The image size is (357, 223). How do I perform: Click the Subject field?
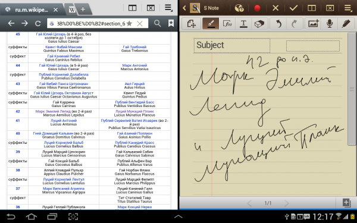(232, 45)
